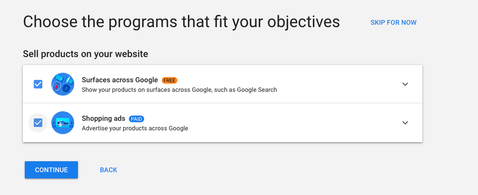Image resolution: width=478 pixels, height=195 pixels.
Task: Expand the Surfaces across Google details chevron
Action: point(405,84)
